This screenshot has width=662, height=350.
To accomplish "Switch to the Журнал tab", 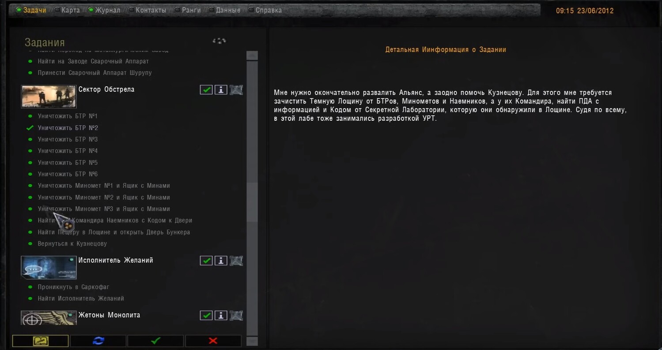I will coord(107,10).
